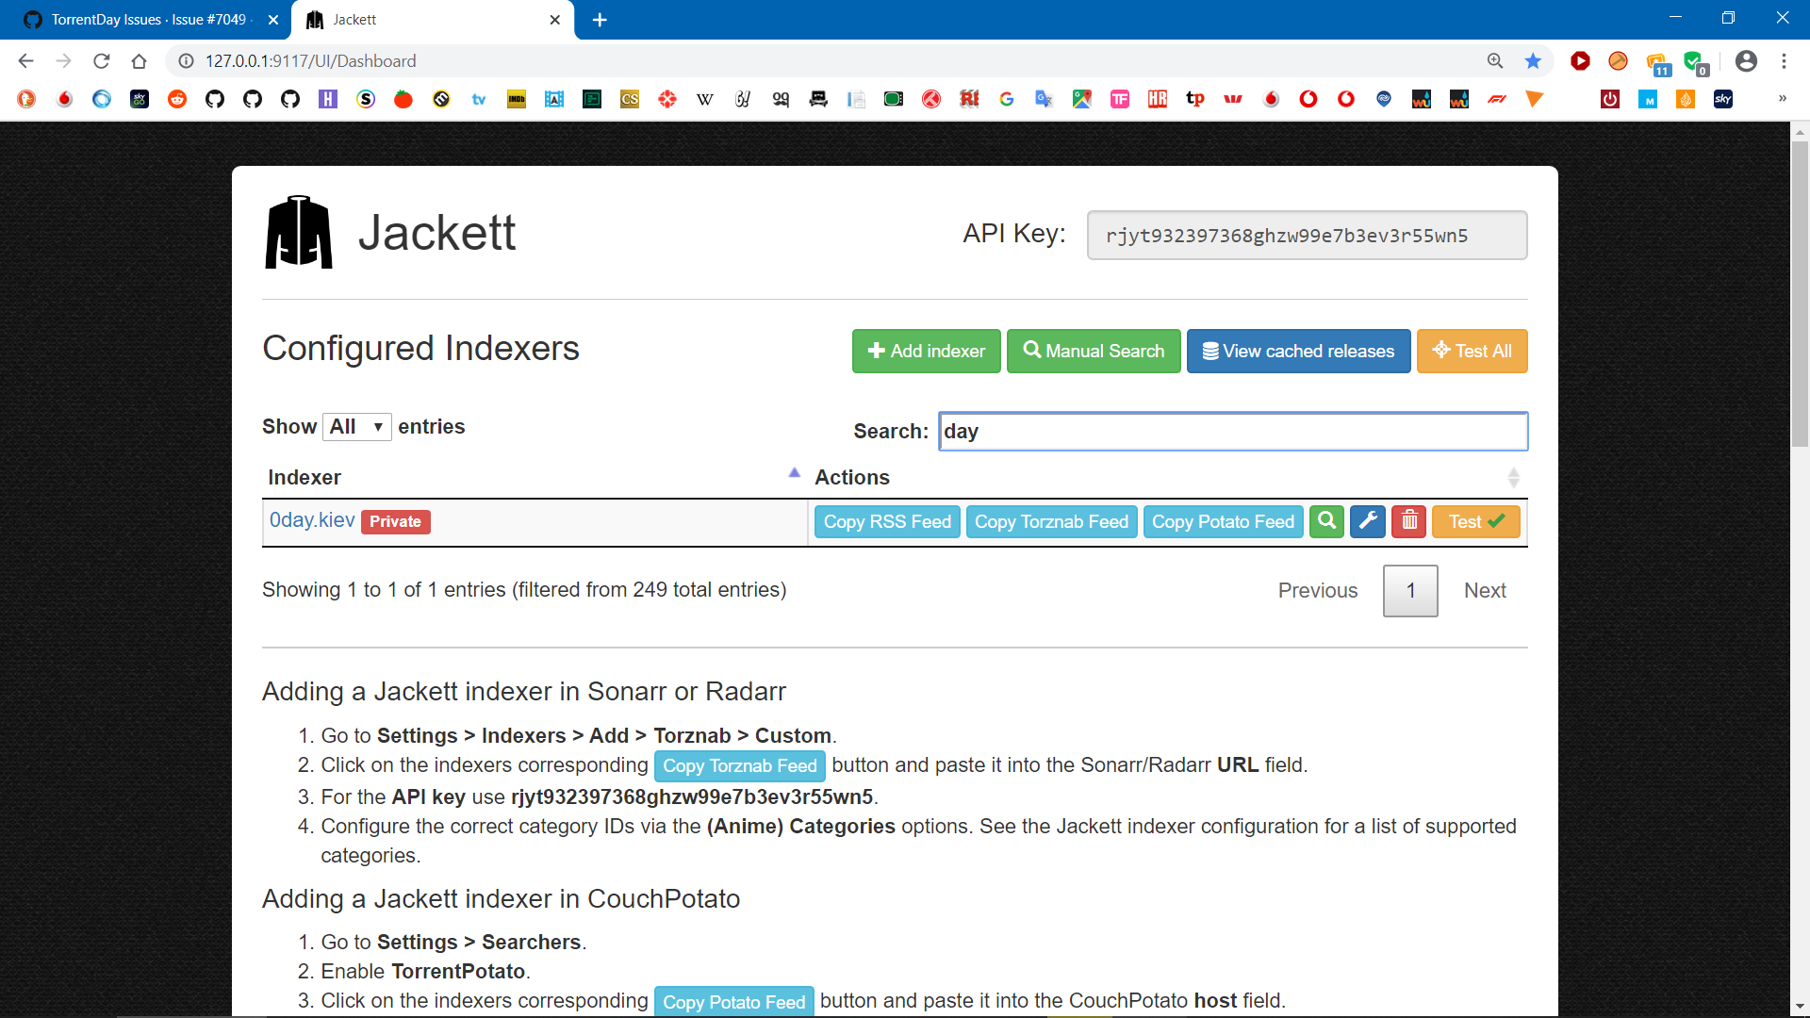1810x1018 pixels.
Task: Open the Chrome three-dot menu
Action: pyautogui.click(x=1784, y=60)
